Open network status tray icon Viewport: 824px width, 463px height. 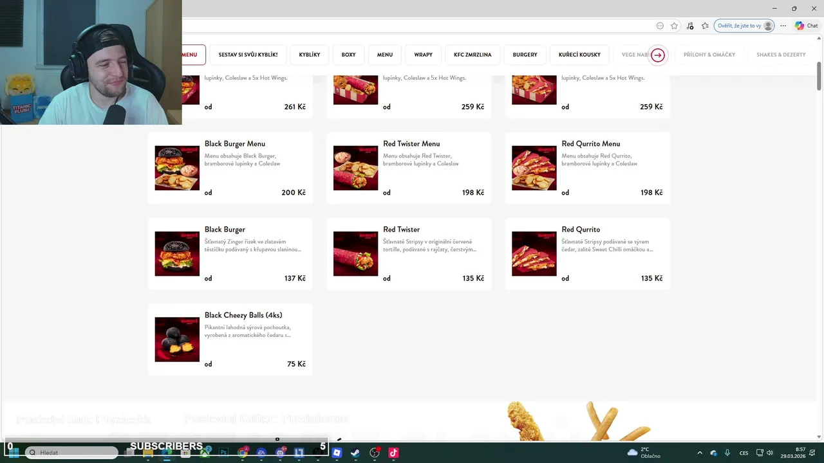click(760, 453)
